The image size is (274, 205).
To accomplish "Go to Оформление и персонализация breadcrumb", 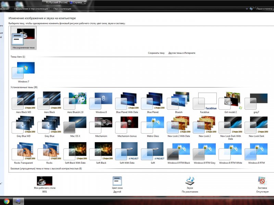I will 31,9.
